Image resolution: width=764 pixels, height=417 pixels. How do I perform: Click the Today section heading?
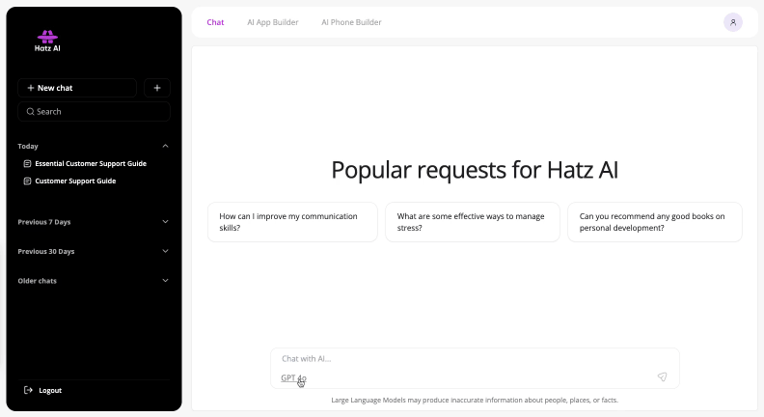(28, 147)
